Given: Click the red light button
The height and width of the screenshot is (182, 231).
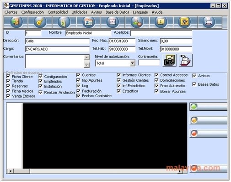Looking at the screenshot, I should 209,134.
